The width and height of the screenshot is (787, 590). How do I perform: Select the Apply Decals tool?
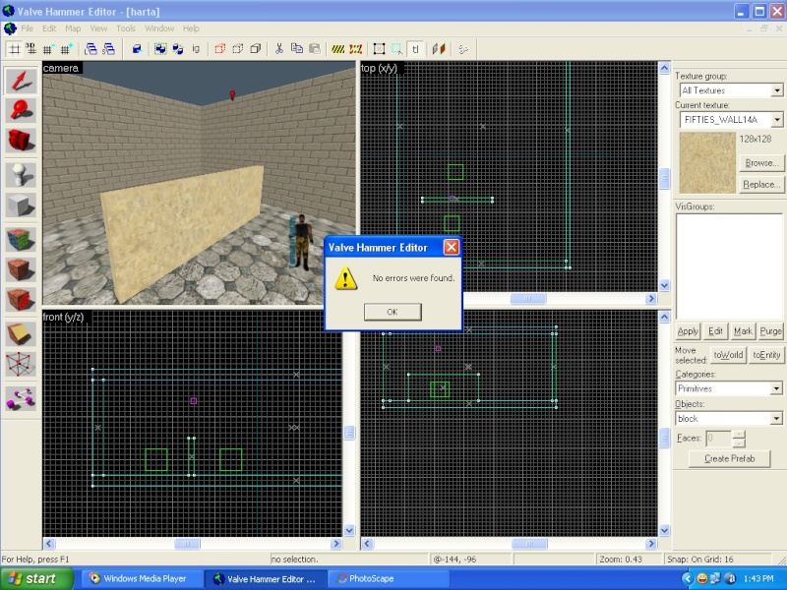point(21,300)
